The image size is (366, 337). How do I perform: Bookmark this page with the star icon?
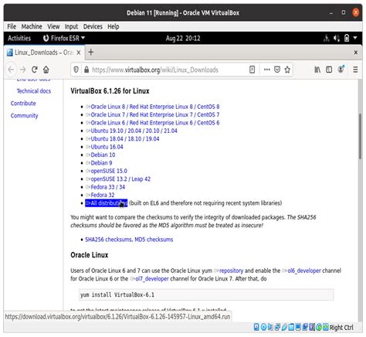point(287,70)
